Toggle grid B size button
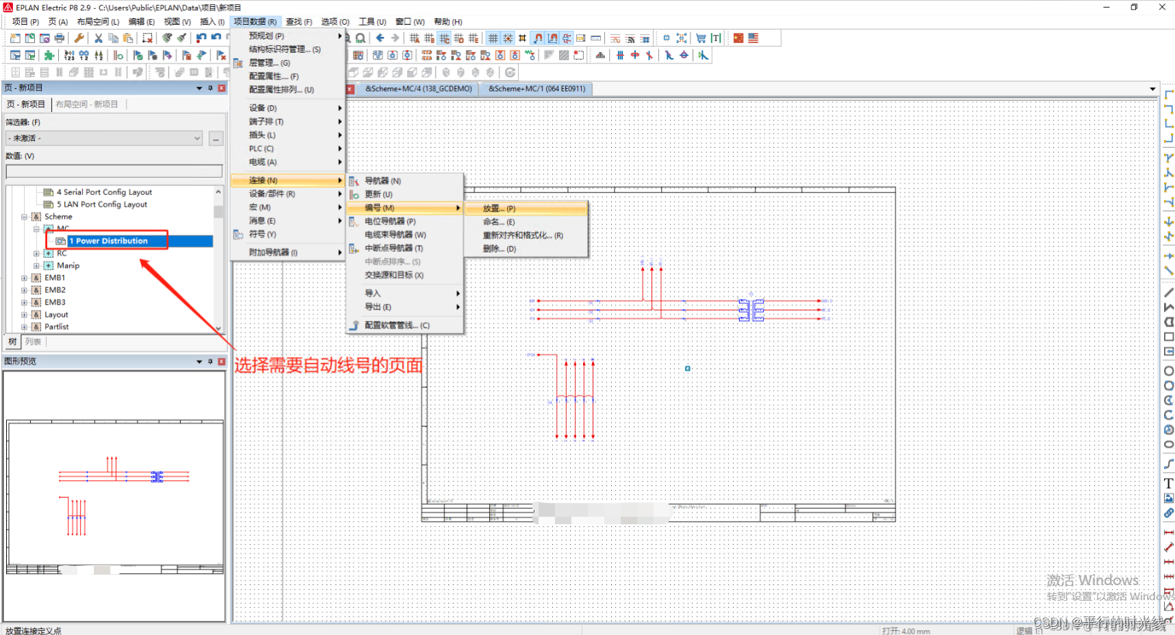 pos(430,38)
